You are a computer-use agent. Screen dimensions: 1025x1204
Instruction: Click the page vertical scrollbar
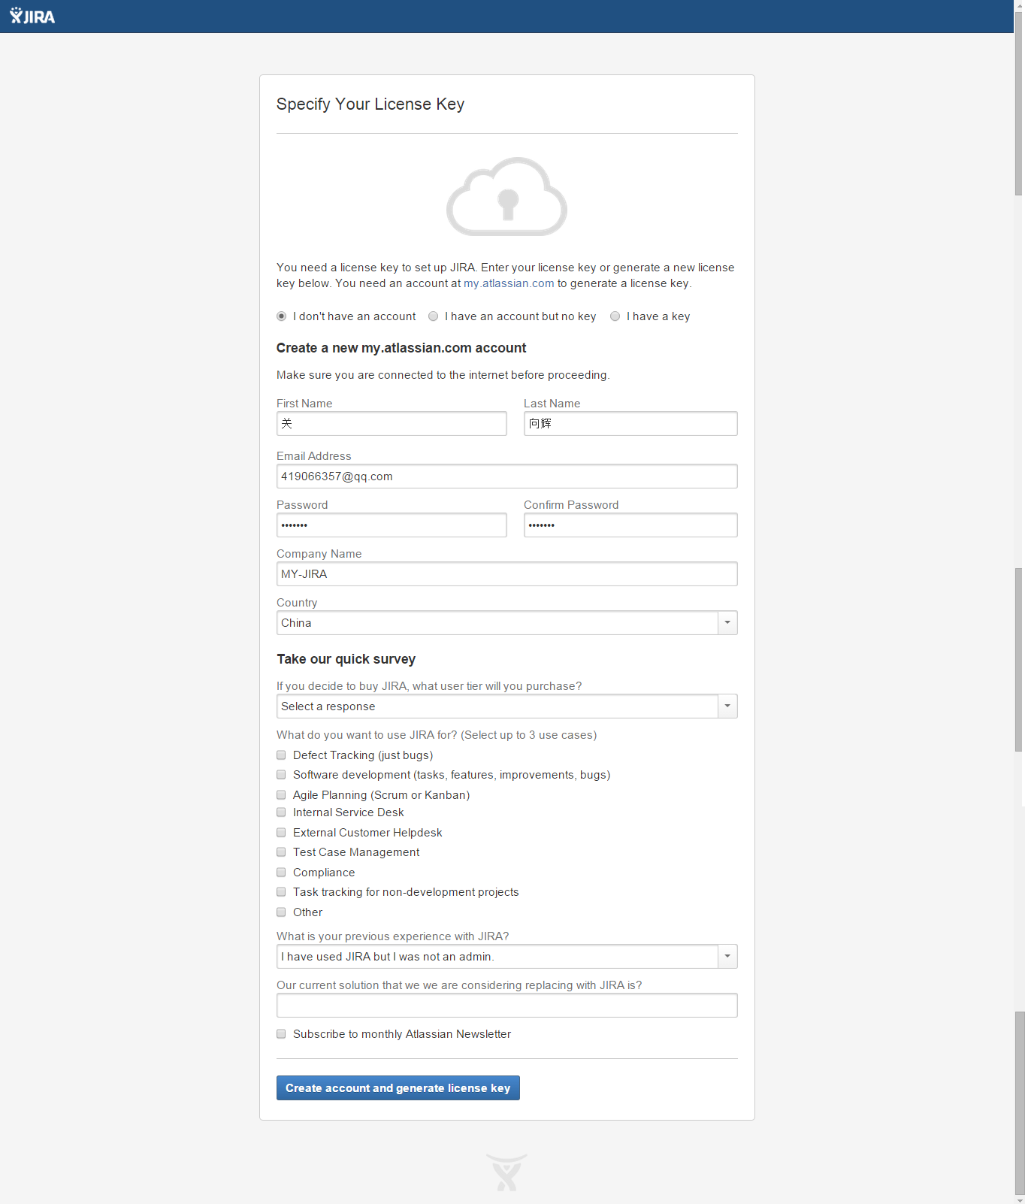pos(1019,601)
